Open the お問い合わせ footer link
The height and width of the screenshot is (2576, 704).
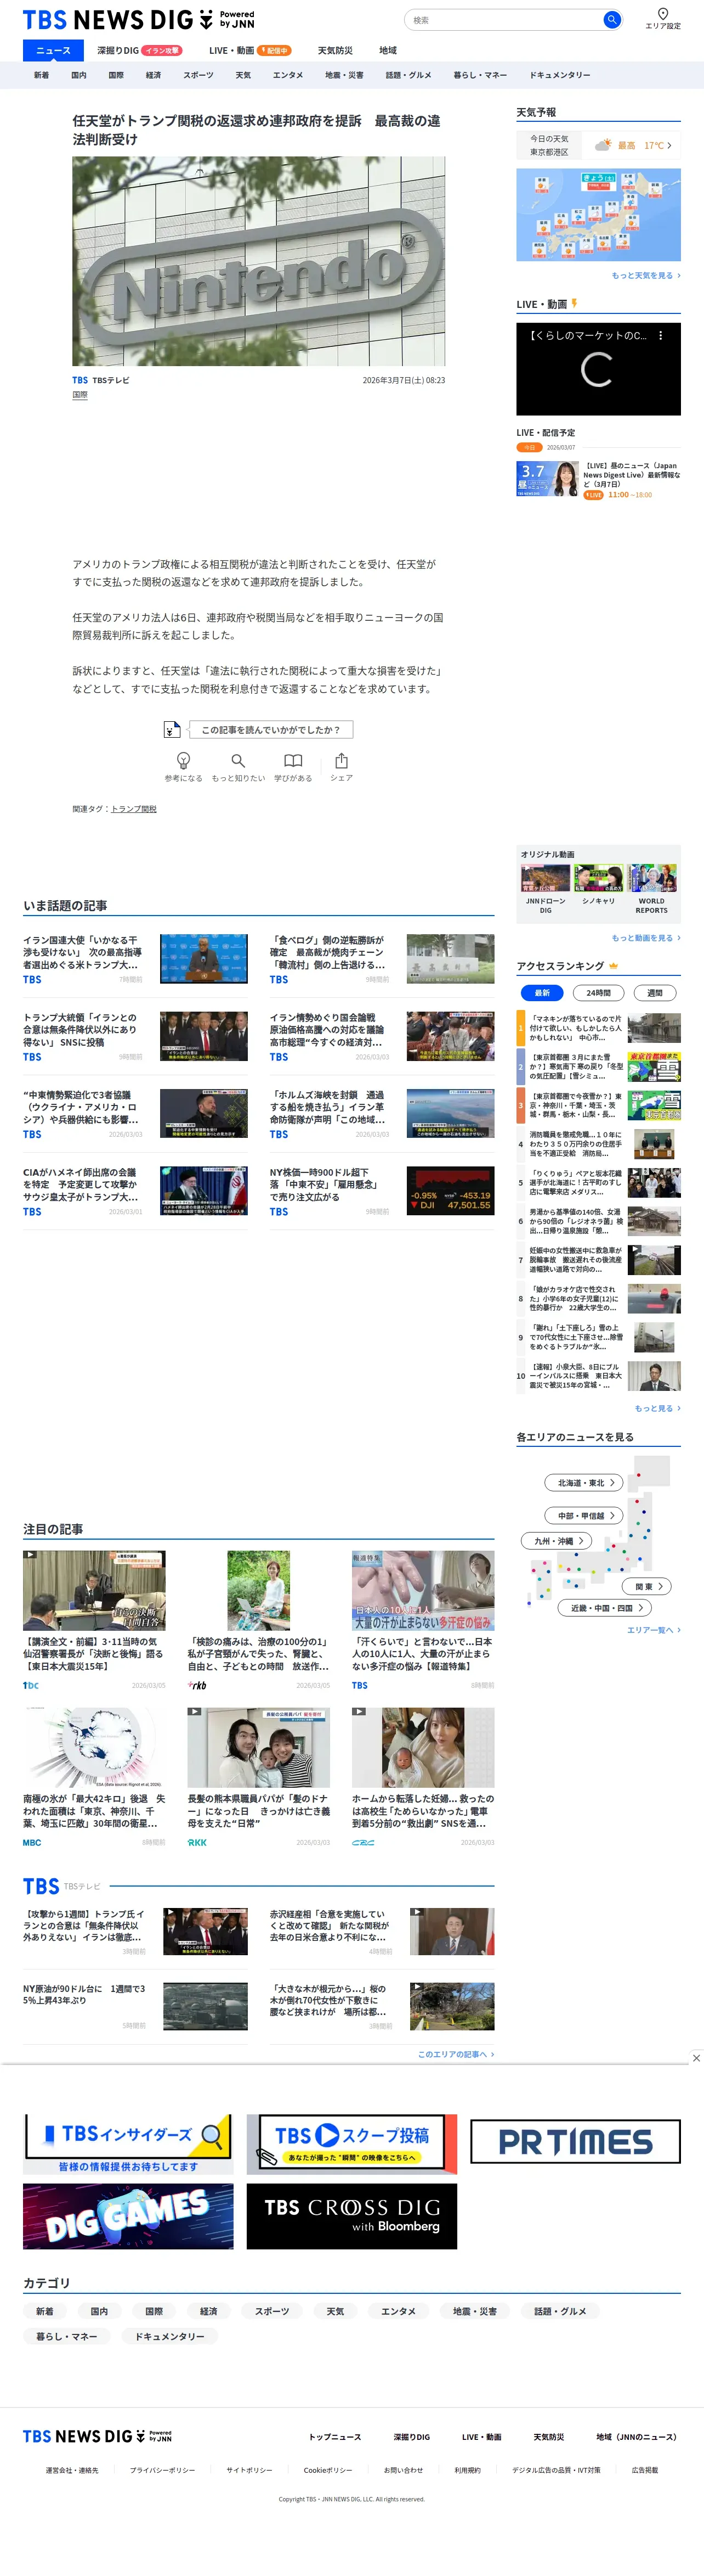tap(404, 2470)
